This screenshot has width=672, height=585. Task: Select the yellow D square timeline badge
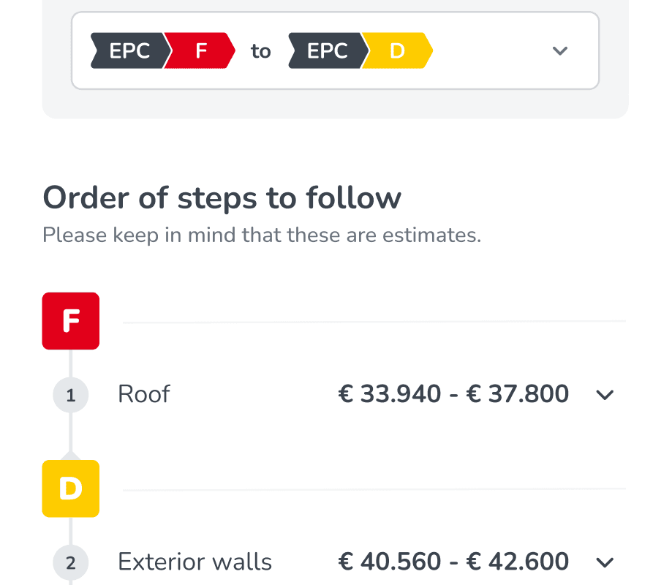[71, 488]
